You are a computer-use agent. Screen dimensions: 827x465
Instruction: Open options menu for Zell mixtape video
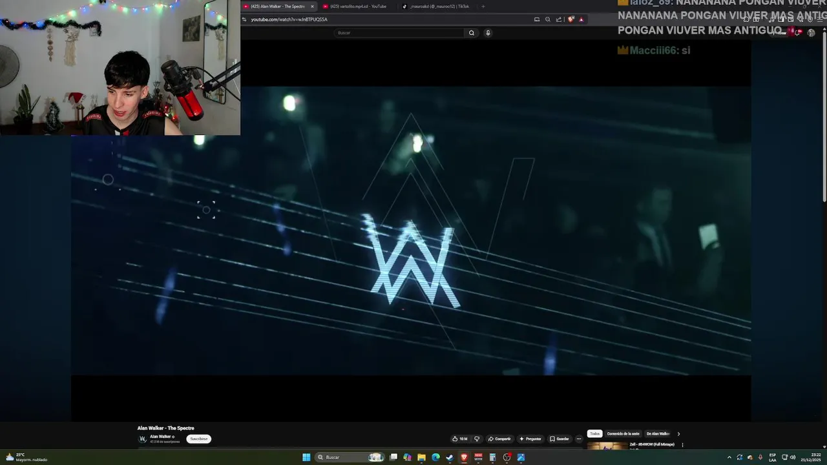tap(682, 445)
